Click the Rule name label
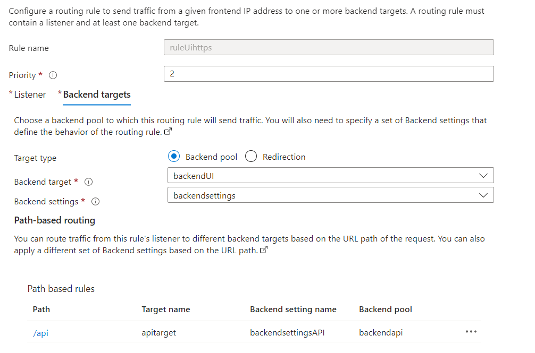Image resolution: width=535 pixels, height=353 pixels. [29, 48]
